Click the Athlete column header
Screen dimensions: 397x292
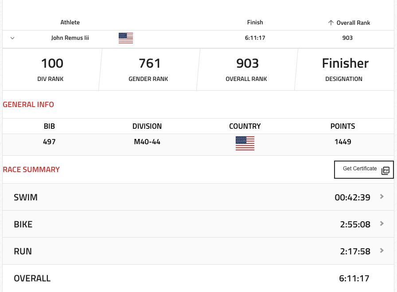pos(70,23)
